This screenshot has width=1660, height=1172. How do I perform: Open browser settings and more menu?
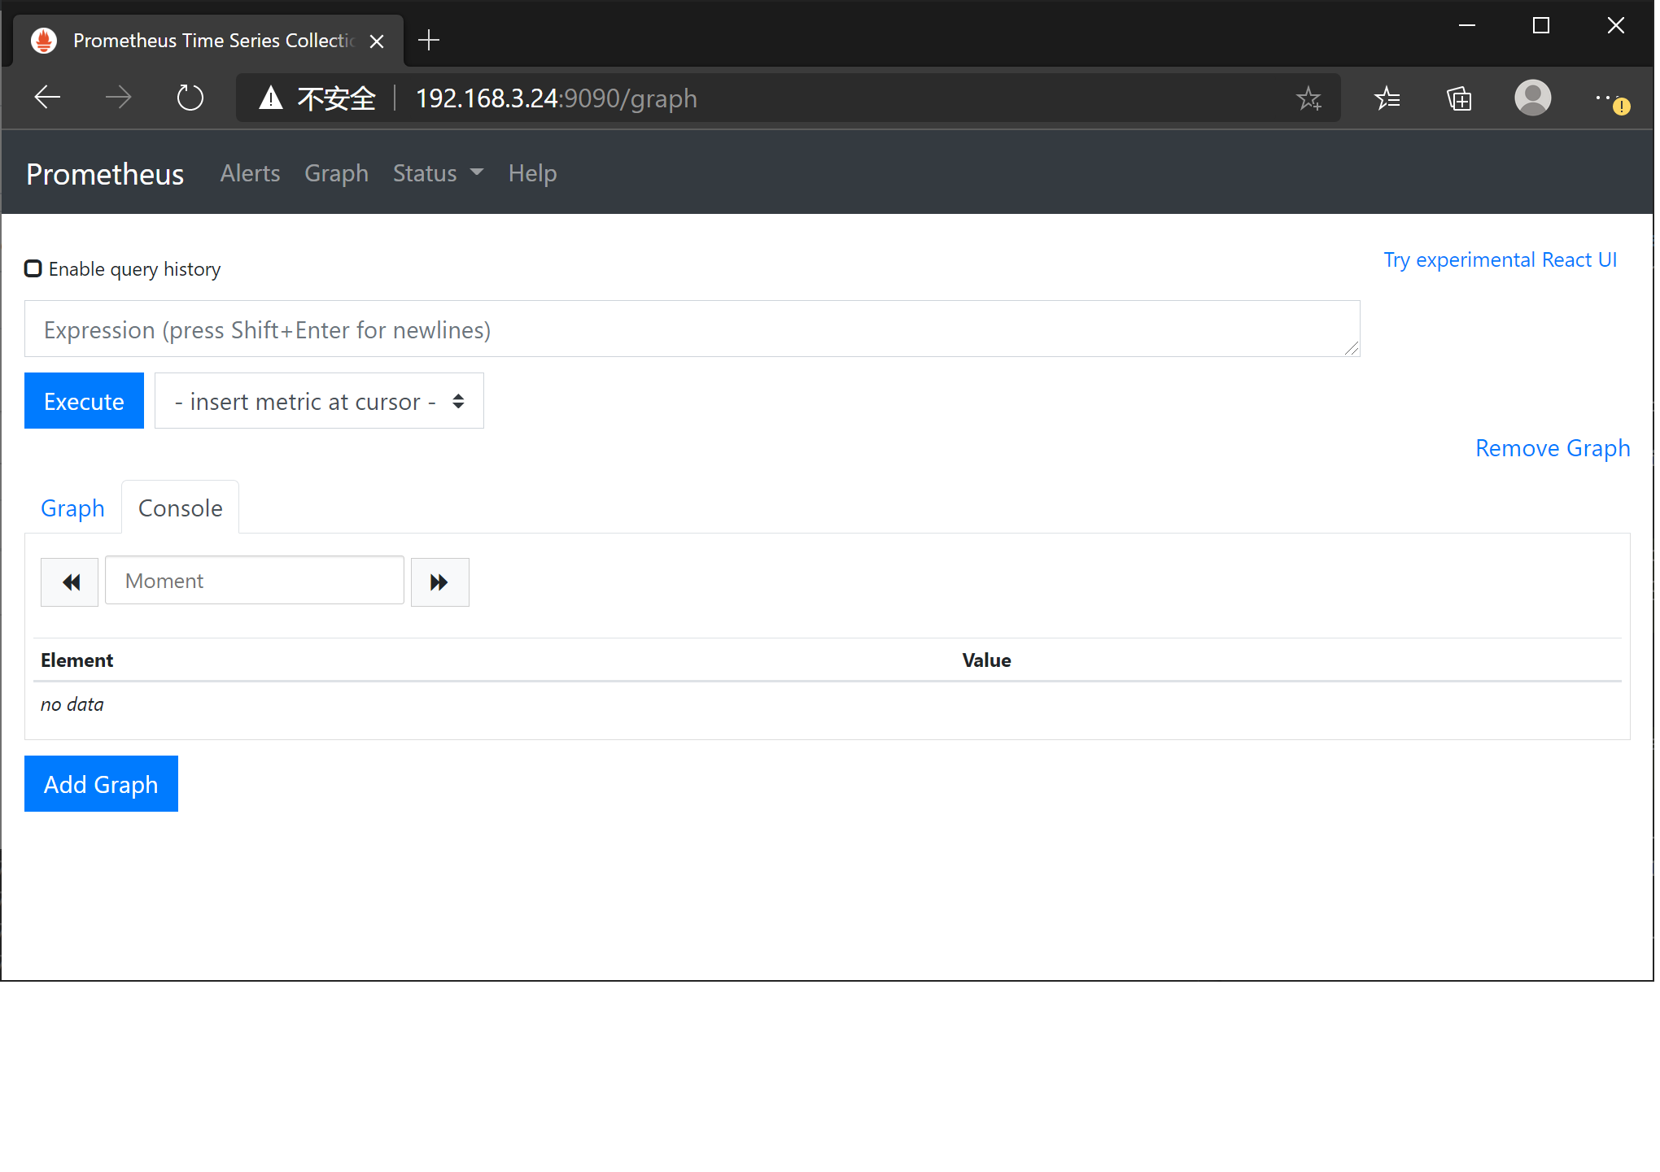click(1603, 98)
